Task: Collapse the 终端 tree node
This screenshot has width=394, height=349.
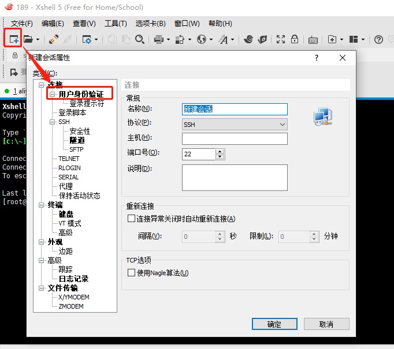Action: (41, 205)
